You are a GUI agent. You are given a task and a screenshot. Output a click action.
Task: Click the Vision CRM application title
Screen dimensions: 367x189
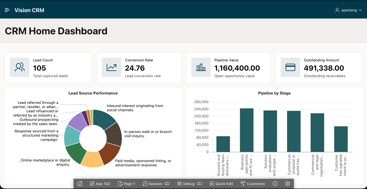click(30, 10)
